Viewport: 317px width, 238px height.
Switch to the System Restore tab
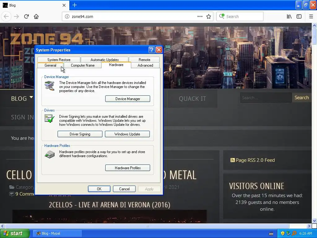click(59, 60)
